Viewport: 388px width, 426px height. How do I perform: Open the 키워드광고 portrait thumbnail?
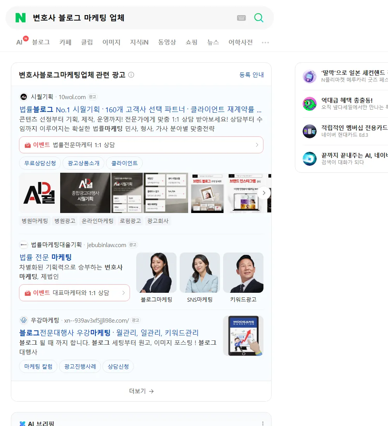pos(243,273)
